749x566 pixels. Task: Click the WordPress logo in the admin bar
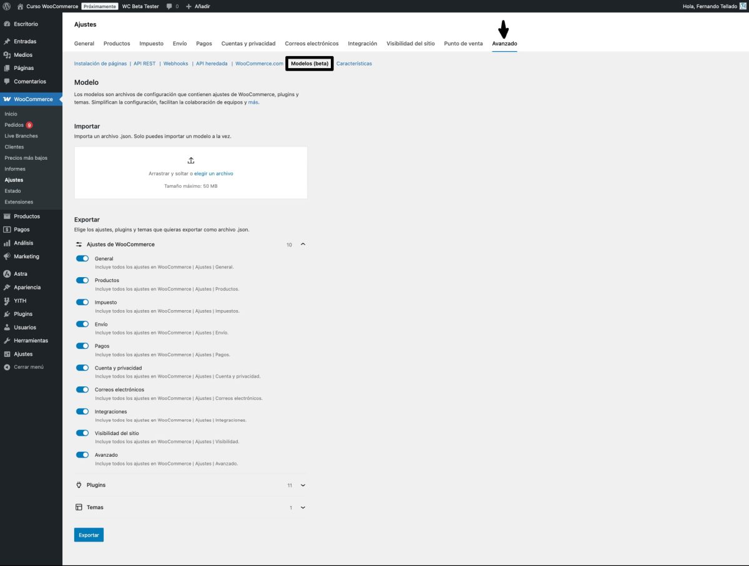[x=7, y=6]
